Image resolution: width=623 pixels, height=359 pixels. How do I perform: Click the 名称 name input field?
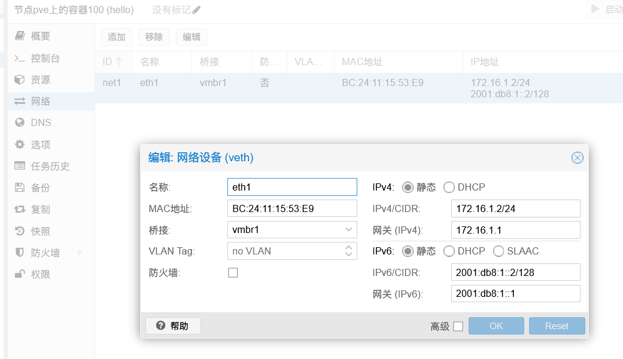(x=291, y=186)
